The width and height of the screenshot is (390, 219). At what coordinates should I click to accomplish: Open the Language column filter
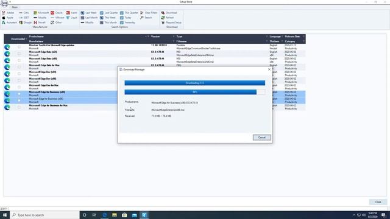tap(282, 36)
